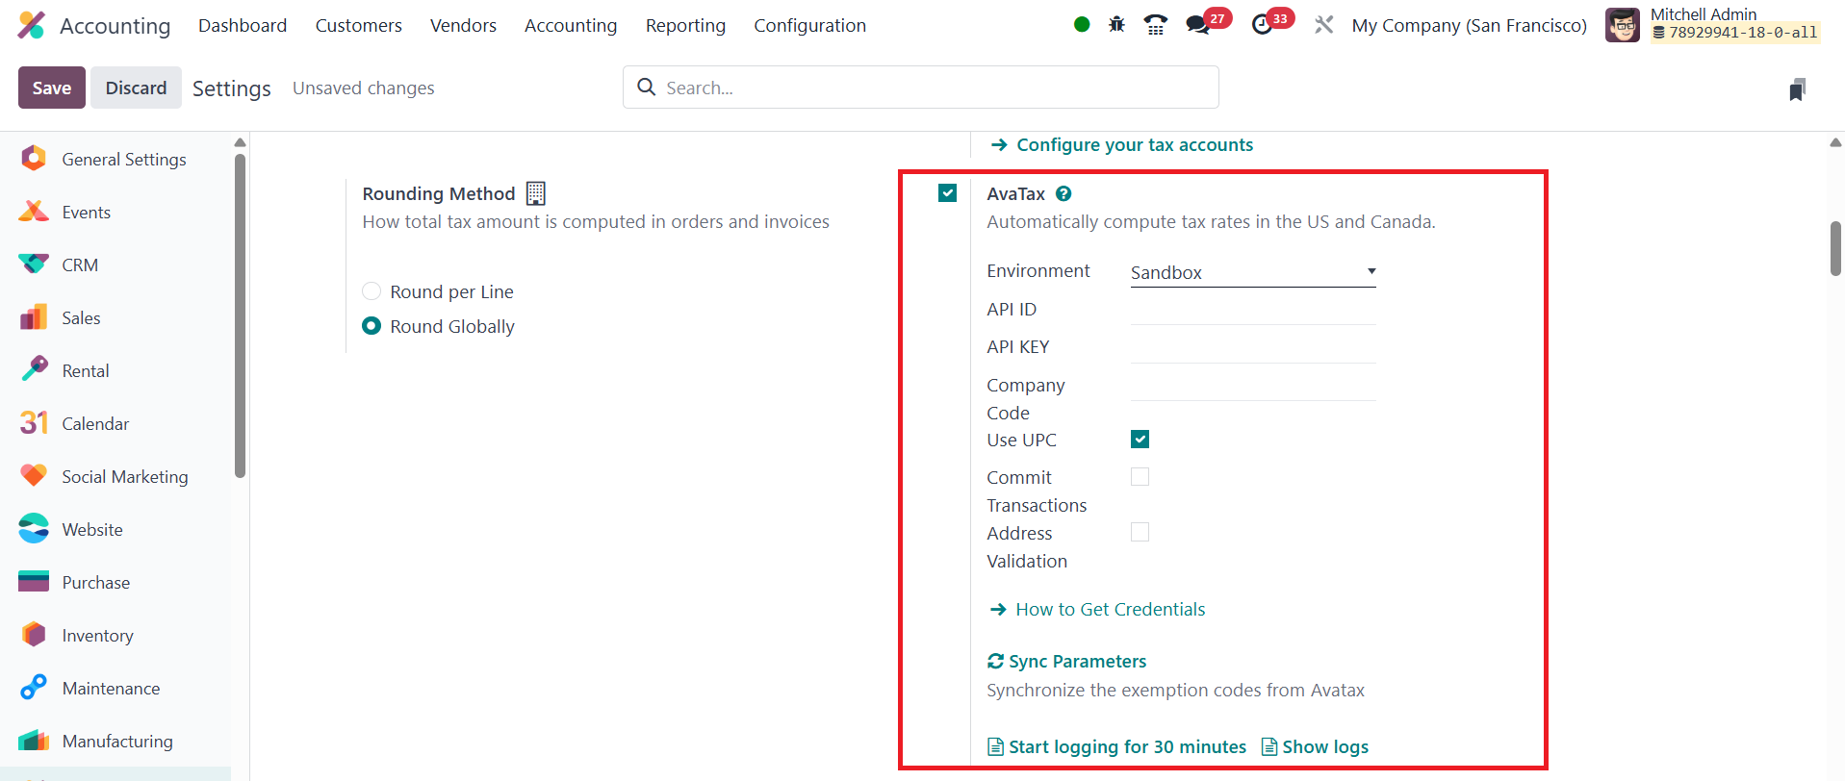Open the Configuration menu
The width and height of the screenshot is (1845, 781).
[x=809, y=25]
